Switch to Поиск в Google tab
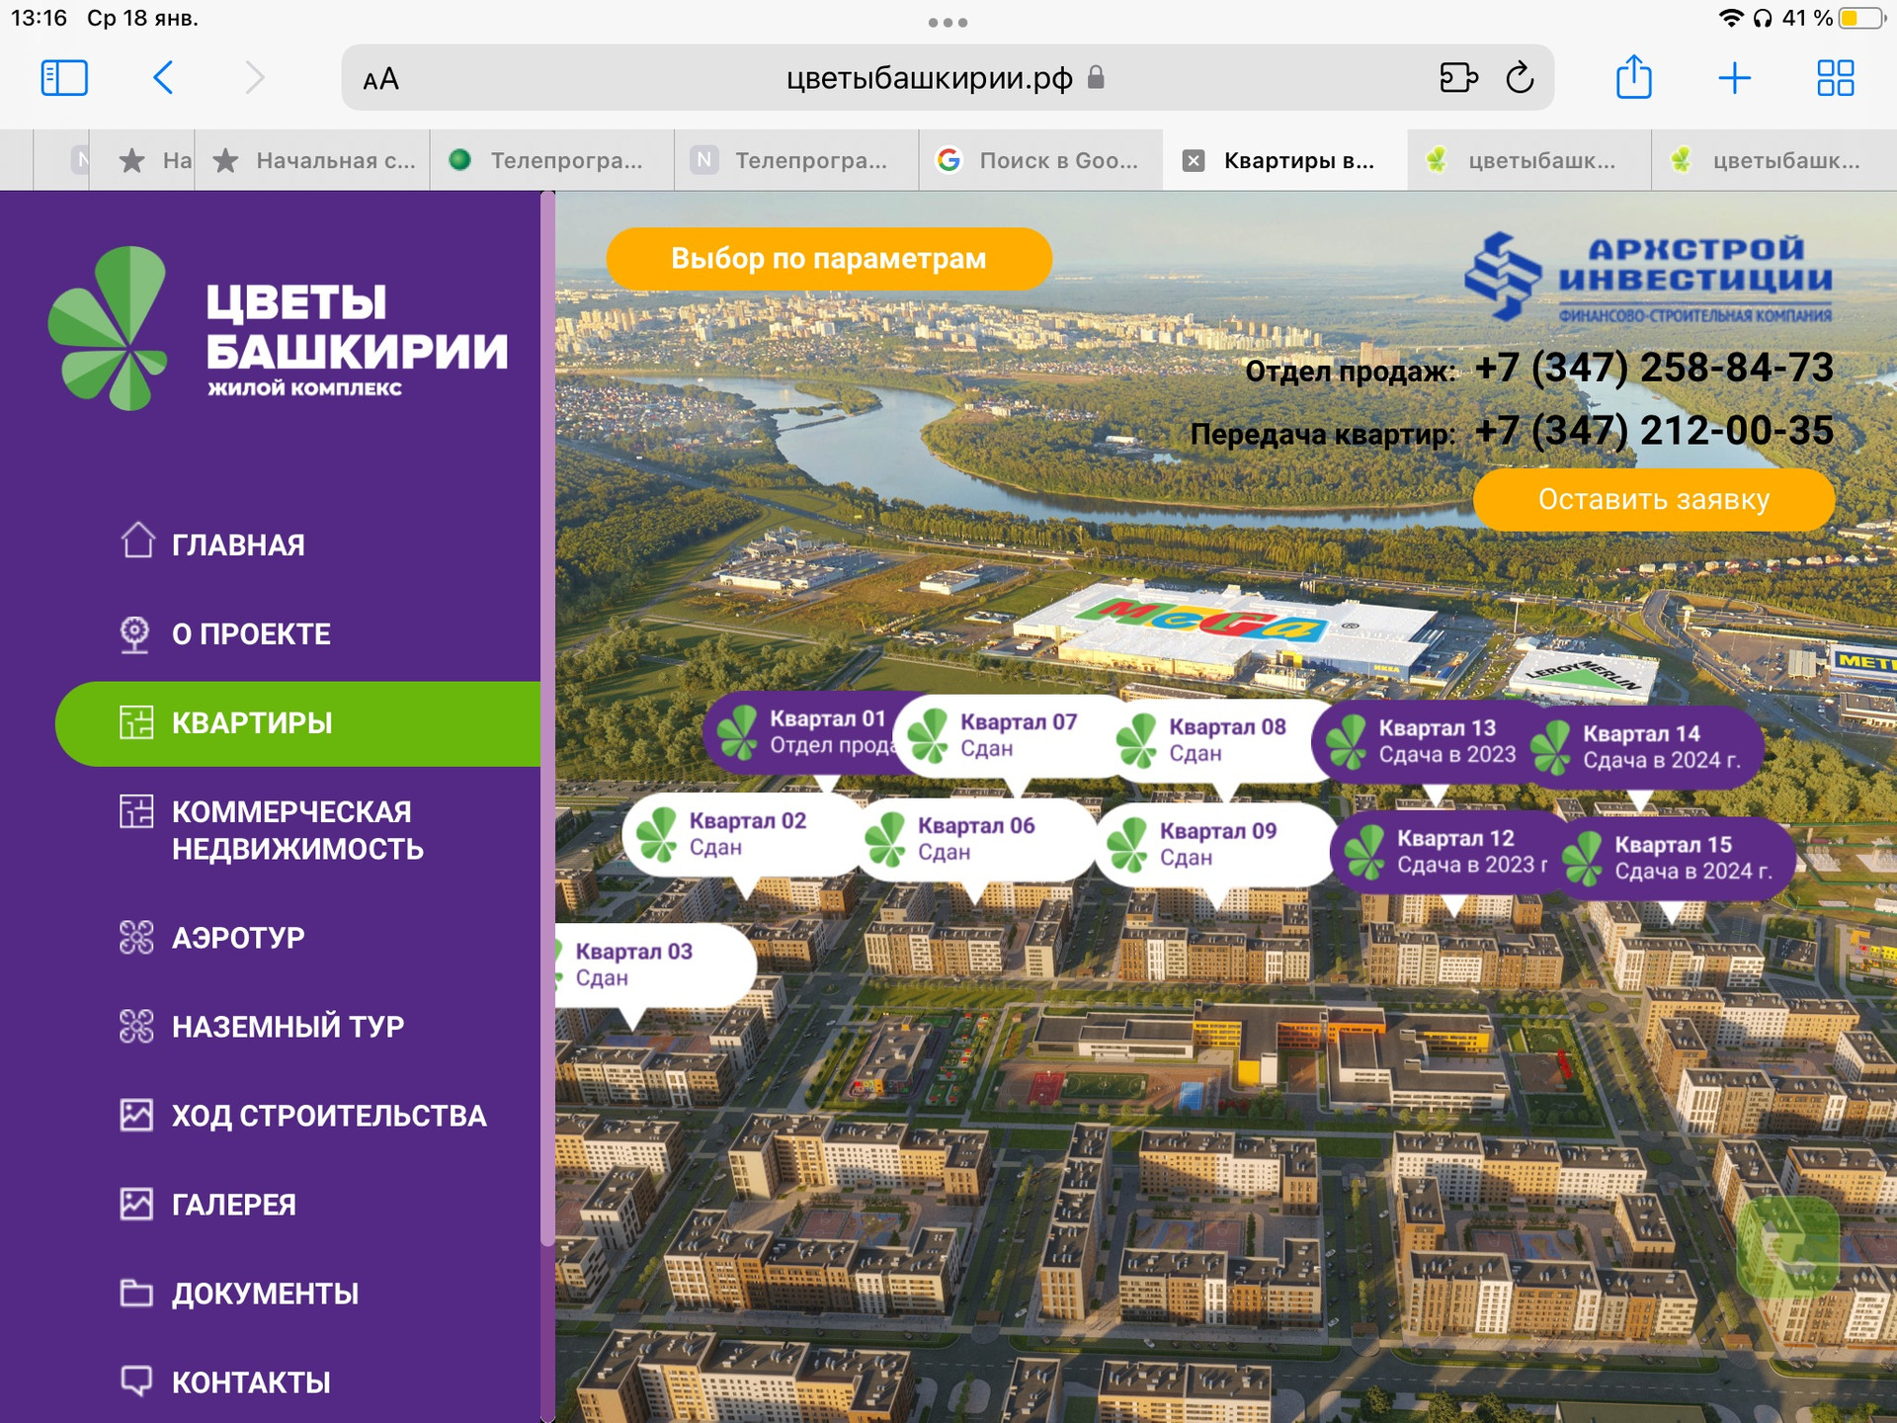The height and width of the screenshot is (1423, 1897). (1041, 160)
